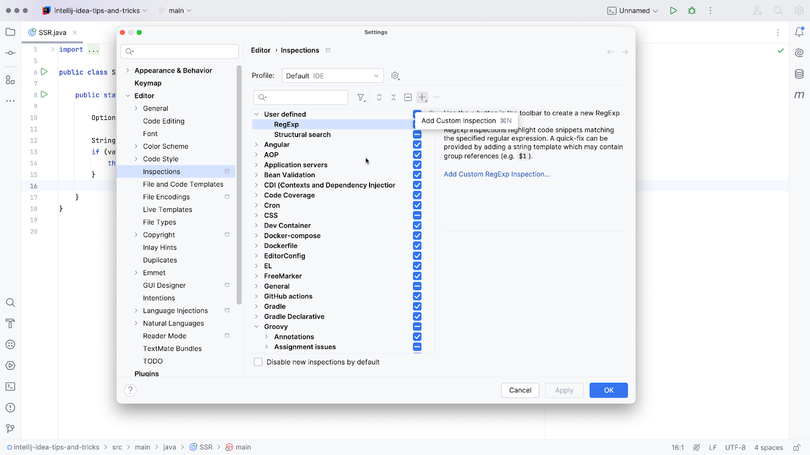Image resolution: width=810 pixels, height=455 pixels.
Task: Start debugging with the bug icon
Action: (692, 11)
